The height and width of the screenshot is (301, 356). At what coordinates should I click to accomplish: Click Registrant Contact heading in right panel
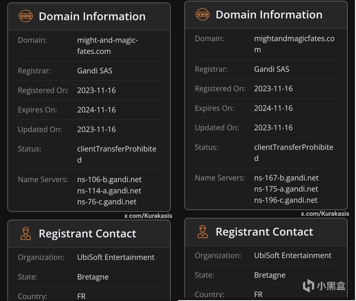(264, 232)
